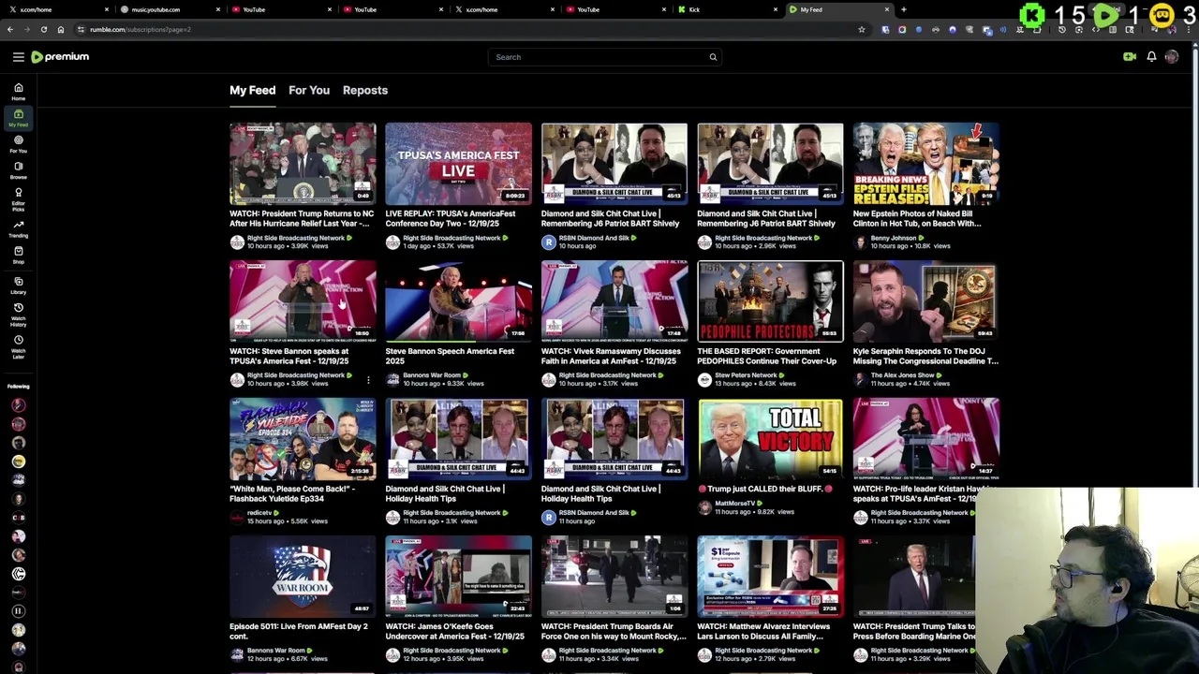Image resolution: width=1199 pixels, height=674 pixels.
Task: Close the My Feed browser tab
Action: tap(886, 9)
